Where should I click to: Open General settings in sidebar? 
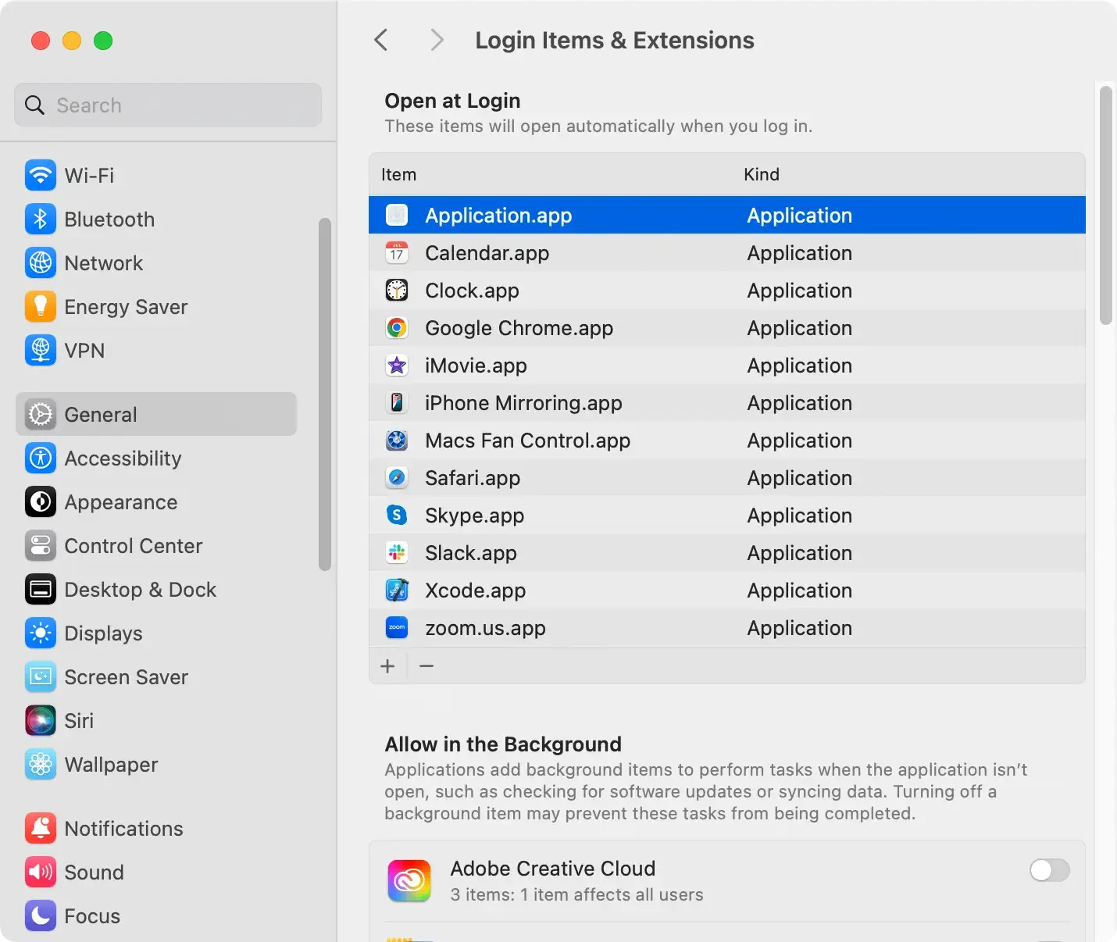pyautogui.click(x=156, y=414)
